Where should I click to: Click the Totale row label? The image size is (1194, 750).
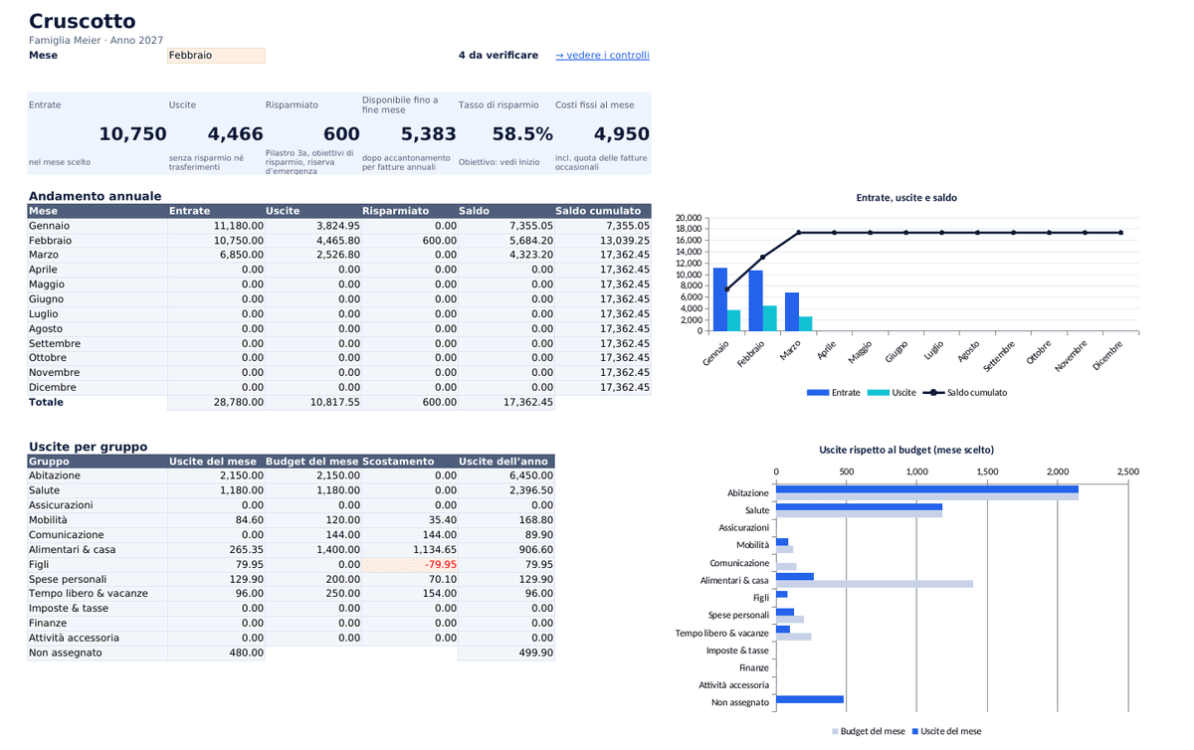[46, 402]
